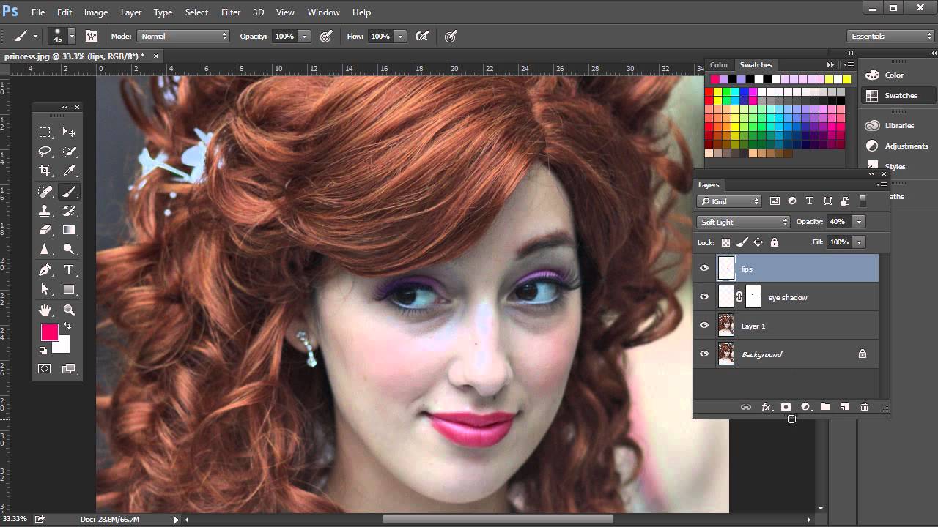Open the Soft Light blend mode dropdown
This screenshot has height=527, width=938.
(743, 222)
